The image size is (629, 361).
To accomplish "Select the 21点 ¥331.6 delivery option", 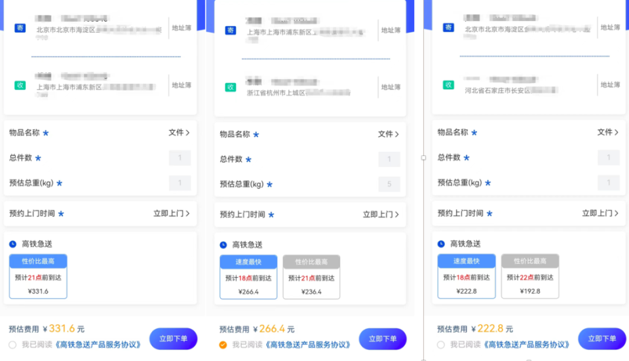I will [38, 276].
